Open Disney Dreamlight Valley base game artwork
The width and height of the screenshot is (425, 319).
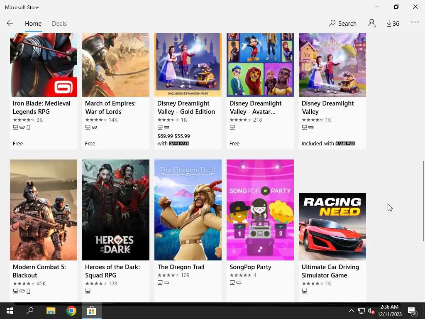click(x=332, y=65)
